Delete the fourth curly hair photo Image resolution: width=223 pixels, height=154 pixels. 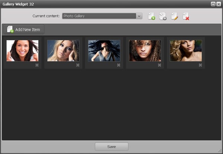coord(159,65)
